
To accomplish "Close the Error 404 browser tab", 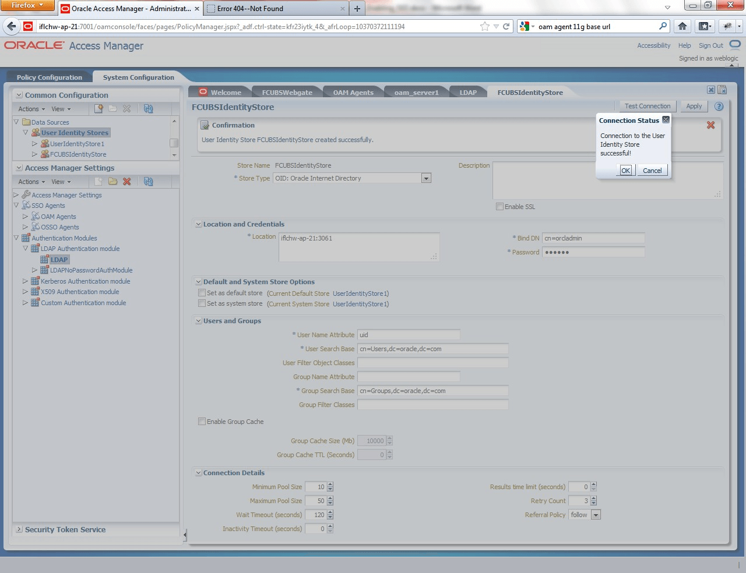I will coord(343,9).
